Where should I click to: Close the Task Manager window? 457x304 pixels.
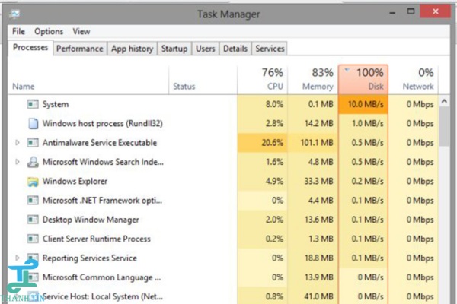(x=436, y=11)
